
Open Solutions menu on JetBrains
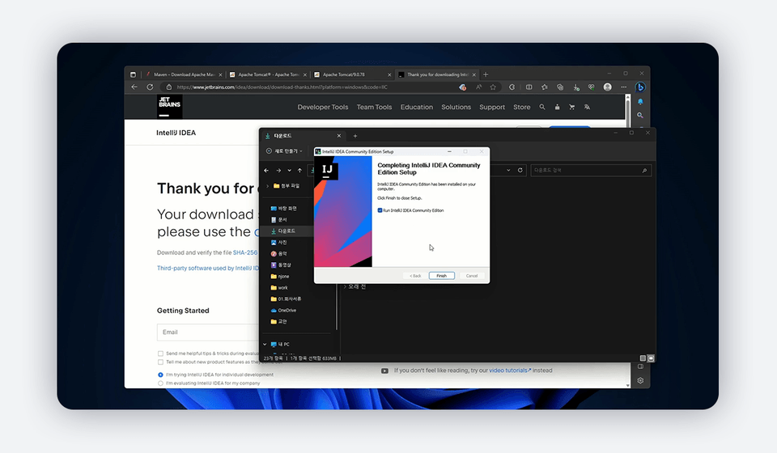coord(456,107)
